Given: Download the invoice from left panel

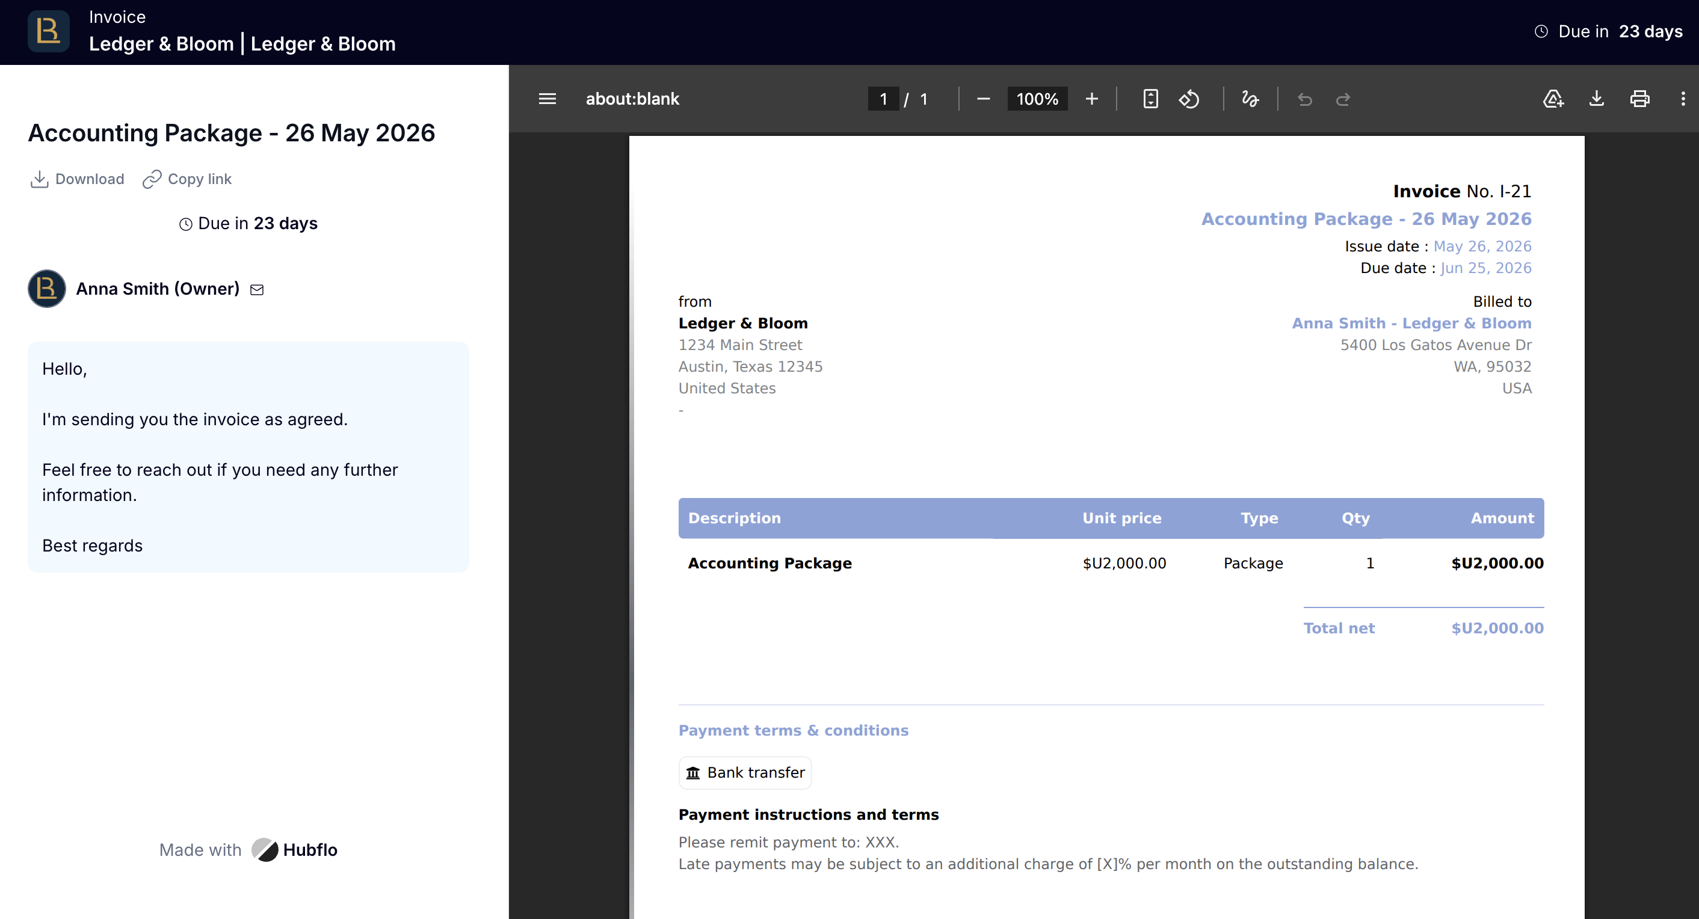Looking at the screenshot, I should click(x=77, y=179).
